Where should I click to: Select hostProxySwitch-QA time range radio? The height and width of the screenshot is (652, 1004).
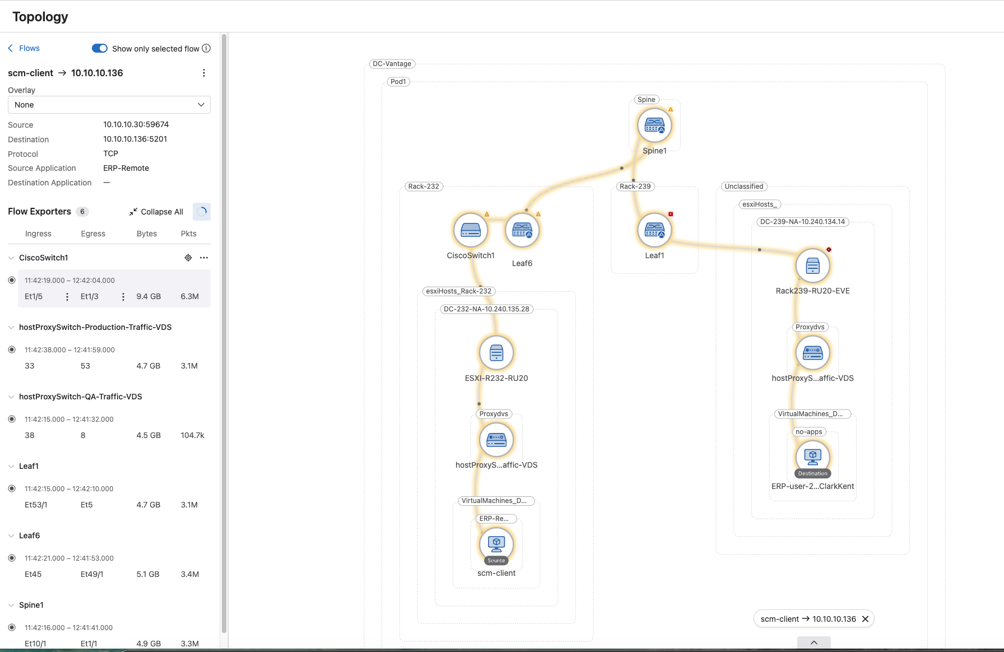pos(12,419)
